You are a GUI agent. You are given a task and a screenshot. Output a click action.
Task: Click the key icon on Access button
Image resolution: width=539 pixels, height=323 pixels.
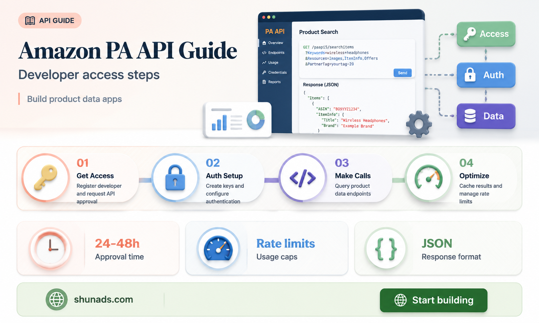tap(470, 34)
